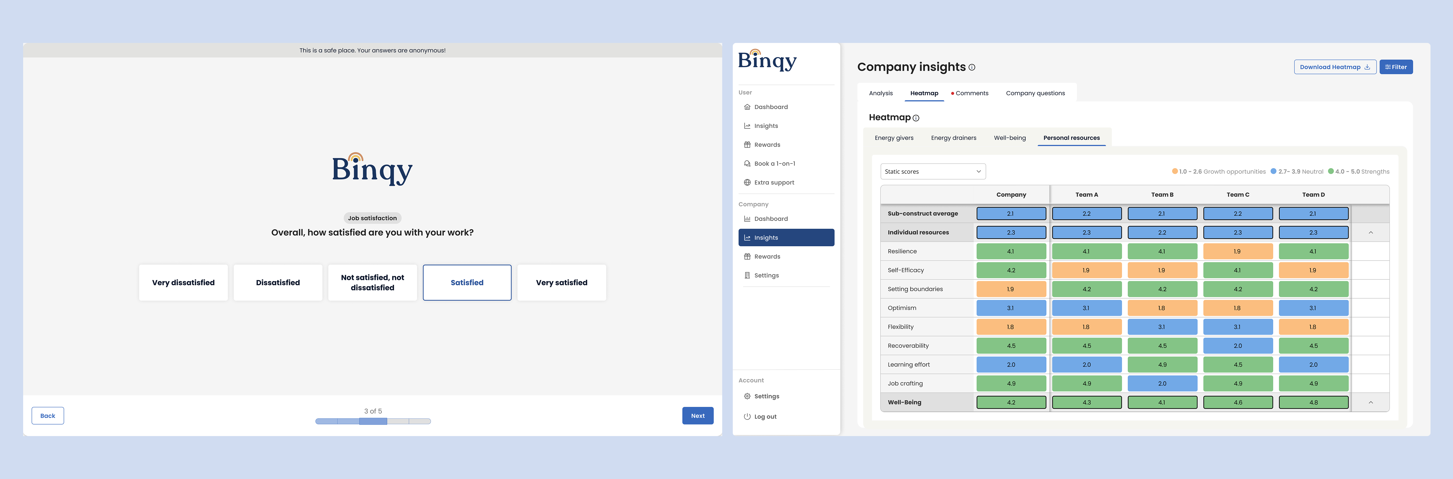This screenshot has width=1453, height=479.
Task: Click the Download Heatmap button
Action: 1335,66
